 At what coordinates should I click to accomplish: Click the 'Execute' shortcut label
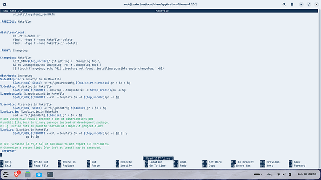(x=126, y=162)
